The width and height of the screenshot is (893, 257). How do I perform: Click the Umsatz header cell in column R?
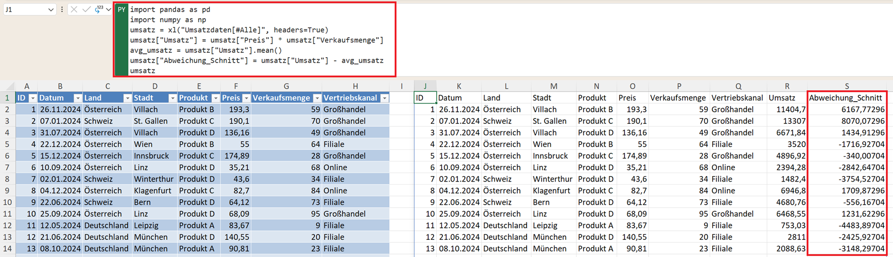pyautogui.click(x=787, y=98)
